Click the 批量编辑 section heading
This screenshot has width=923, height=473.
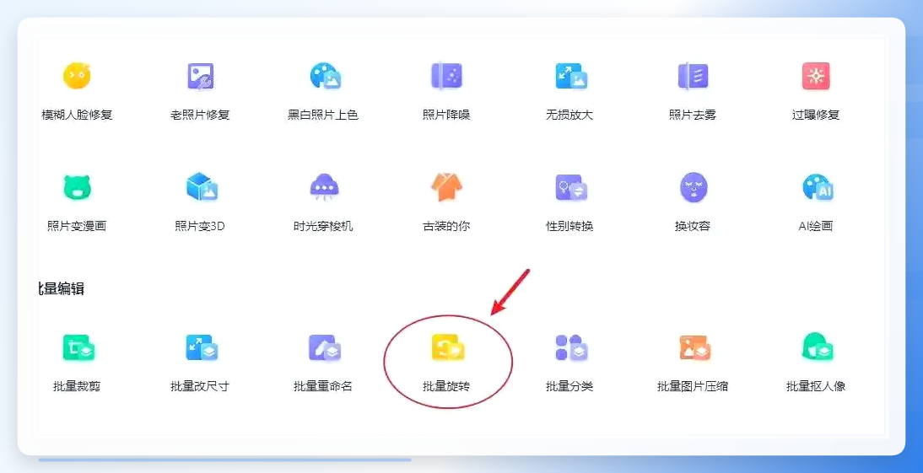coord(61,288)
